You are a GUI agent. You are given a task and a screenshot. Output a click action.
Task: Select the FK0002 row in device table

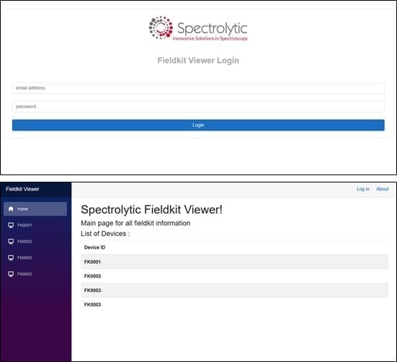pyautogui.click(x=234, y=276)
